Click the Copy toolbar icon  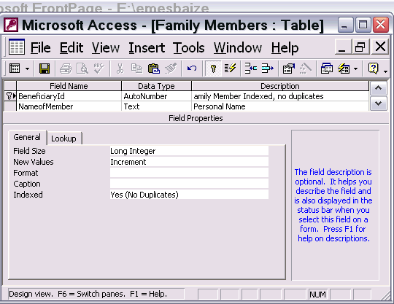136,69
